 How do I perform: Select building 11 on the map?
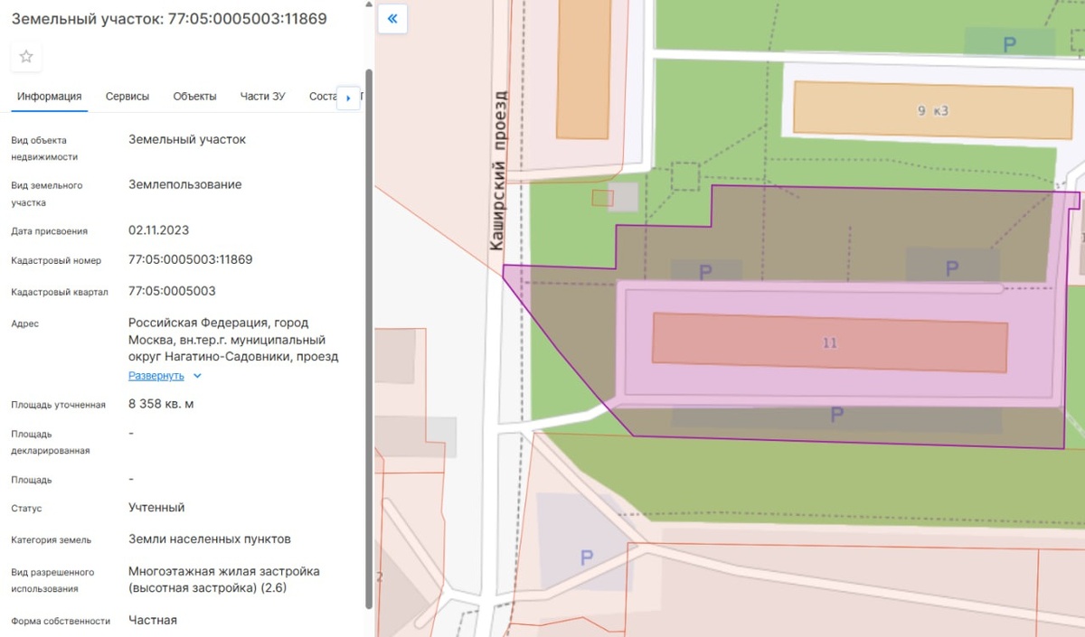click(x=830, y=342)
